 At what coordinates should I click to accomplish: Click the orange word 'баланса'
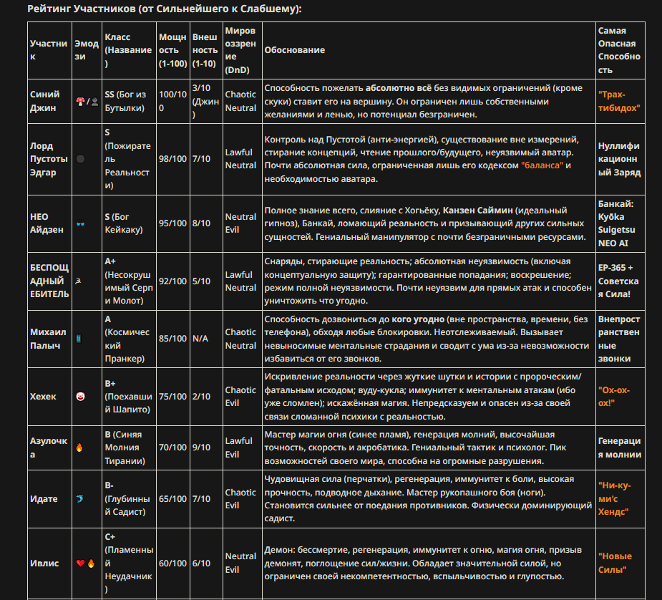point(542,165)
